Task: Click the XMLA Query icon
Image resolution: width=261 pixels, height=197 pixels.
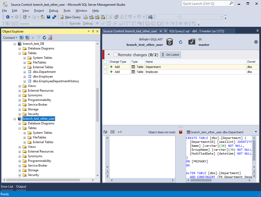Action: (x=103, y=17)
